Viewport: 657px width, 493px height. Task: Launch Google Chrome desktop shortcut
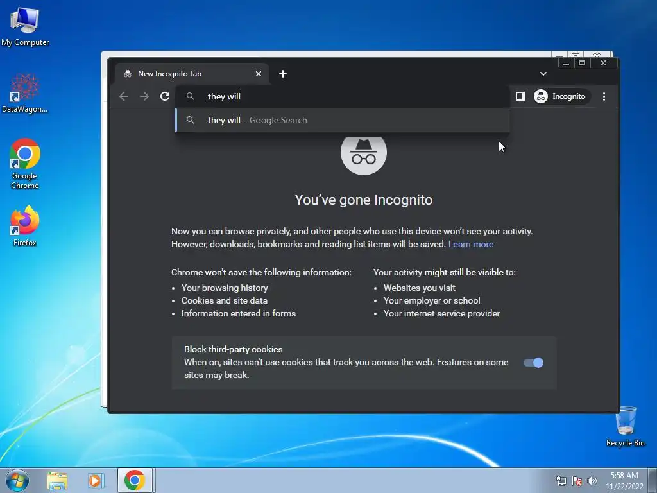pos(25,164)
